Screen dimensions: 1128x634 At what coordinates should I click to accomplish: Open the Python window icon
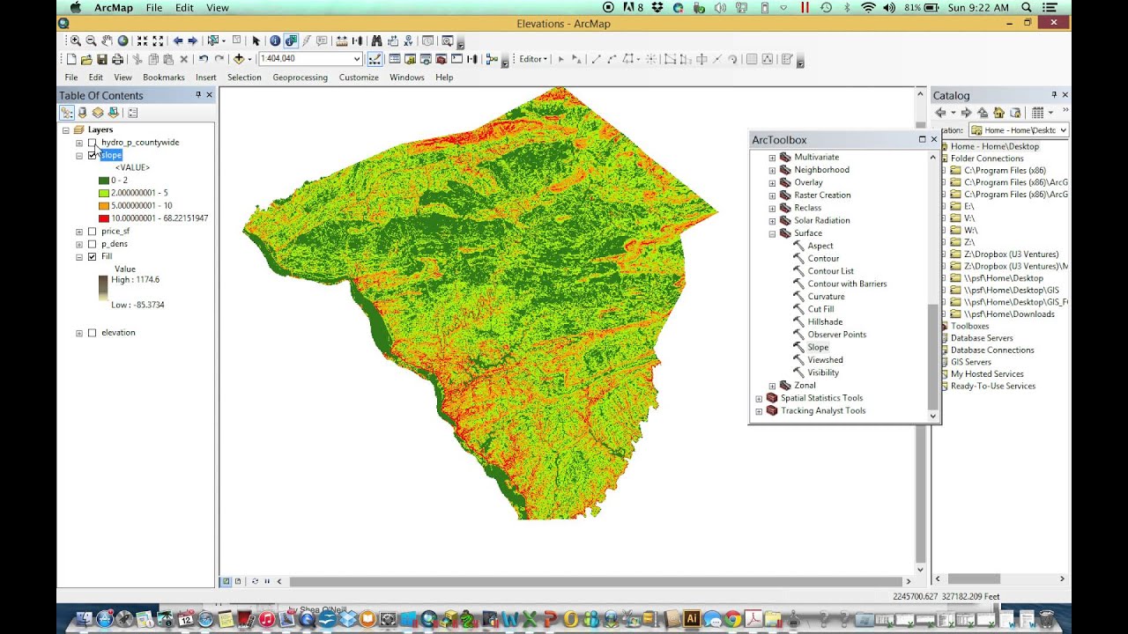click(456, 59)
